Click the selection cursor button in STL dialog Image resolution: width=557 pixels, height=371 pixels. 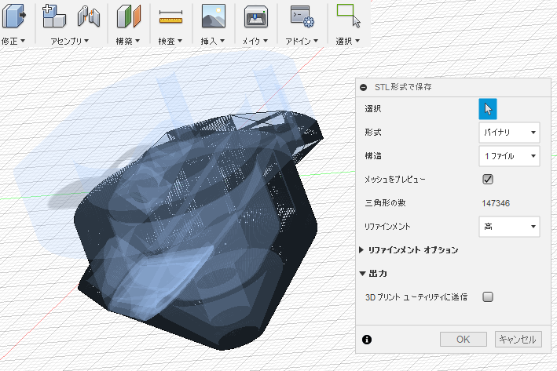488,109
